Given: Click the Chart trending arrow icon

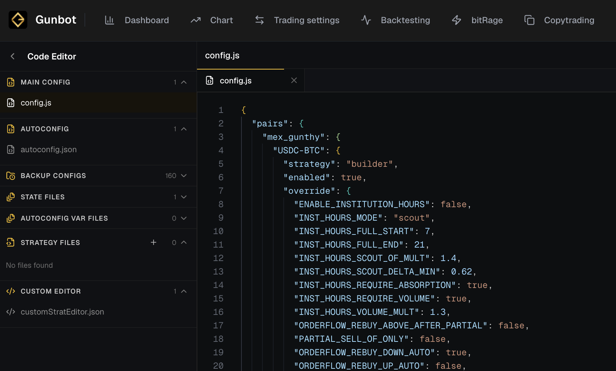Looking at the screenshot, I should tap(195, 20).
